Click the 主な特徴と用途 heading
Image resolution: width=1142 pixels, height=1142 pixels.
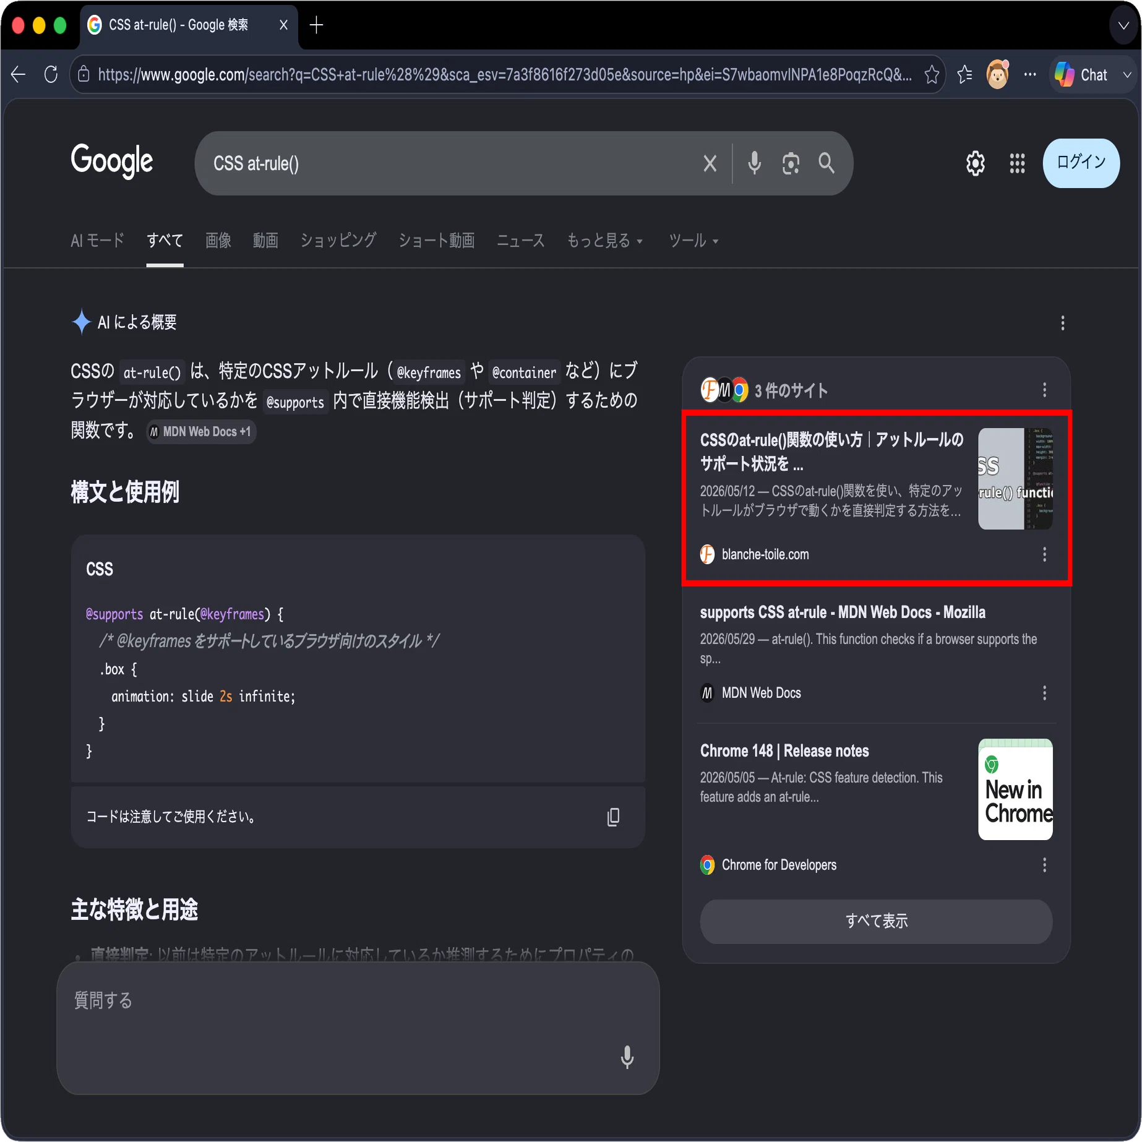134,909
